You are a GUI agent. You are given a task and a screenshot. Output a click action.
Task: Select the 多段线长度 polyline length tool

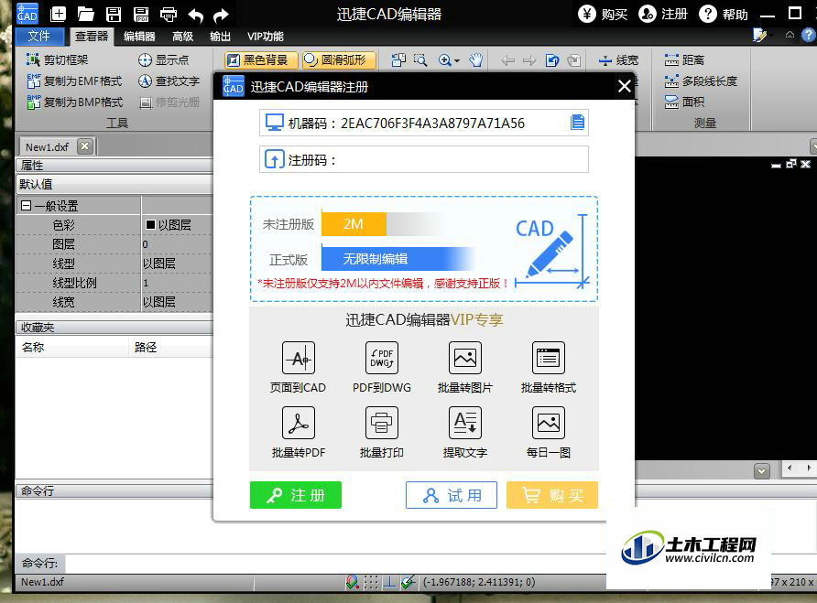[x=701, y=81]
